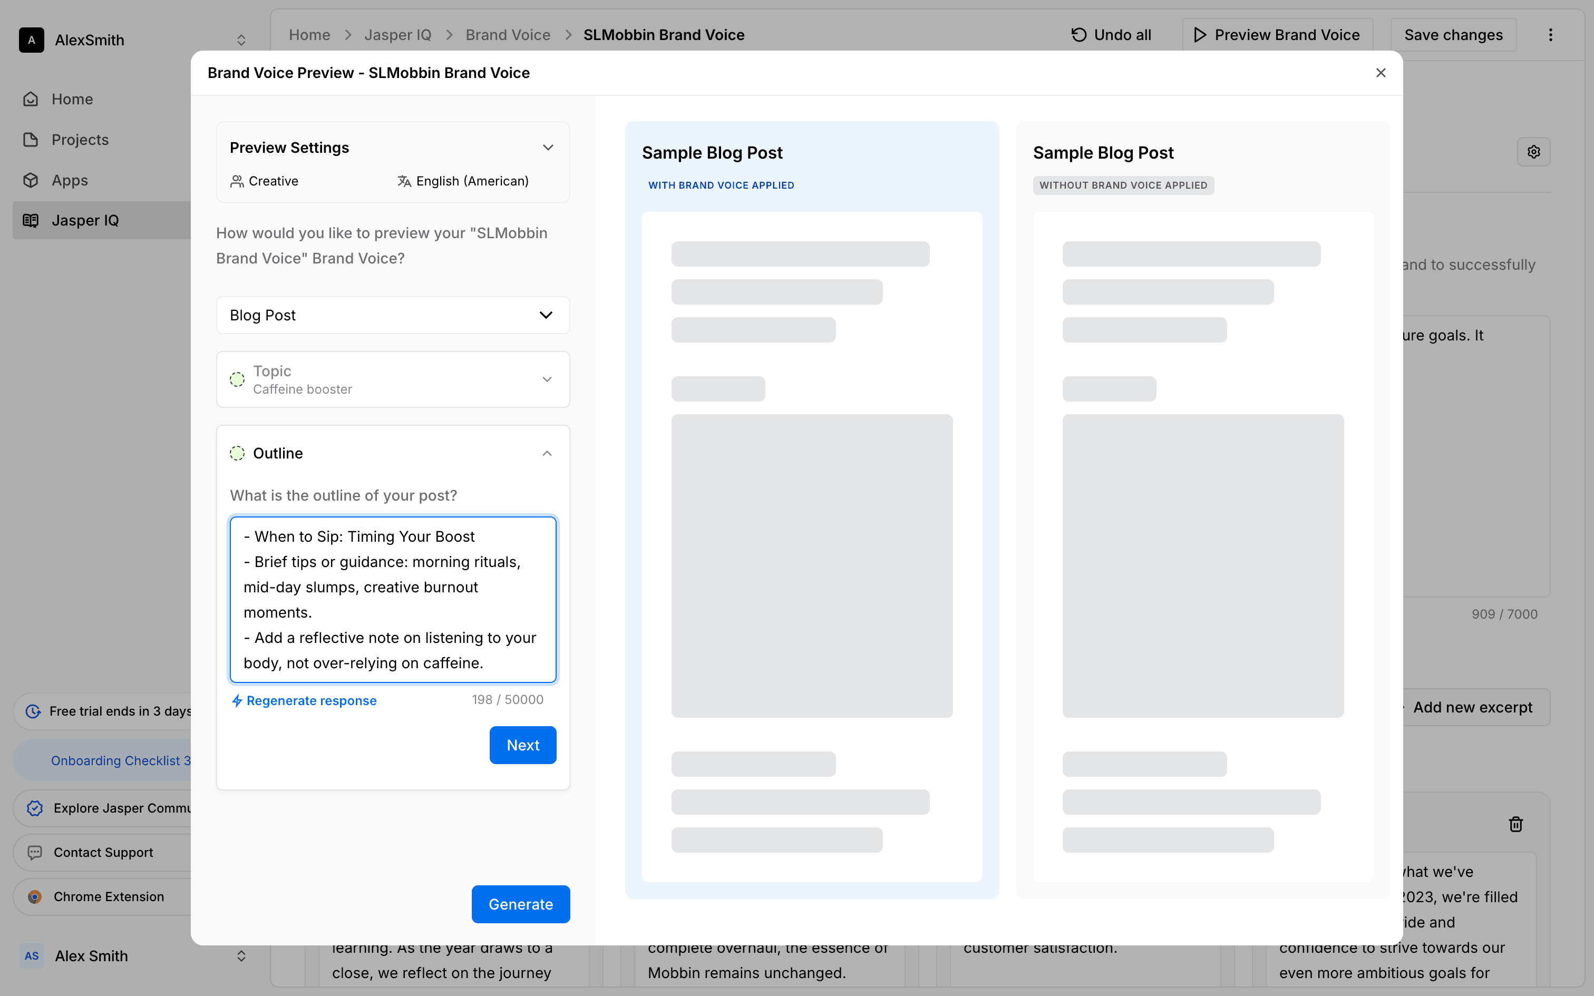Image resolution: width=1594 pixels, height=996 pixels.
Task: Click the Outline step status circle
Action: point(237,453)
